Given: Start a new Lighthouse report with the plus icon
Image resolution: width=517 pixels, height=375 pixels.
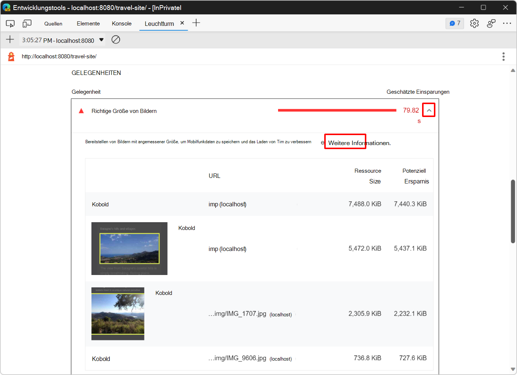Looking at the screenshot, I should [10, 39].
